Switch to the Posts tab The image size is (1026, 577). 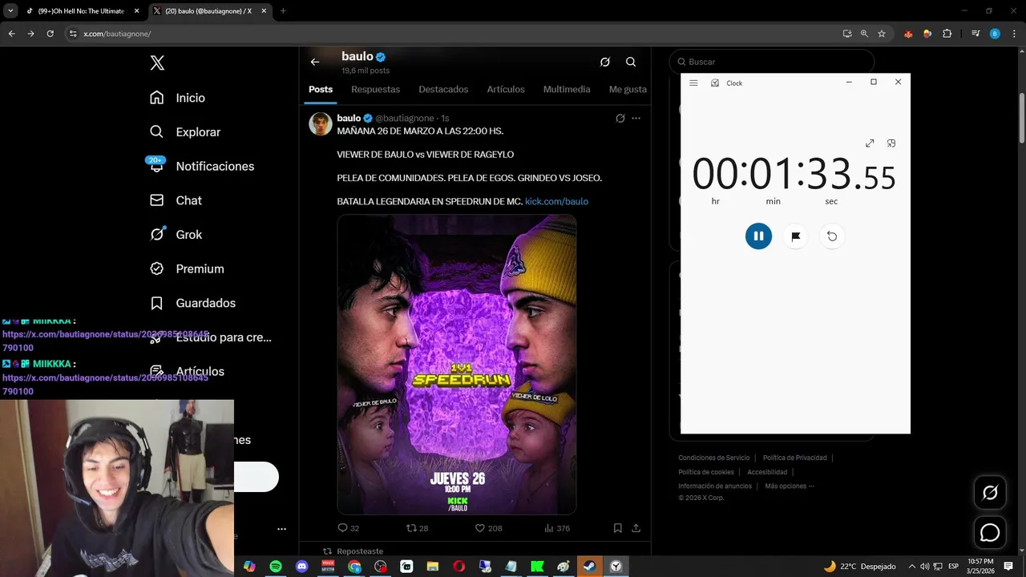(x=321, y=89)
